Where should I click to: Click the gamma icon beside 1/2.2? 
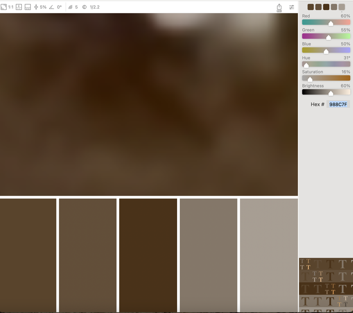click(x=84, y=7)
